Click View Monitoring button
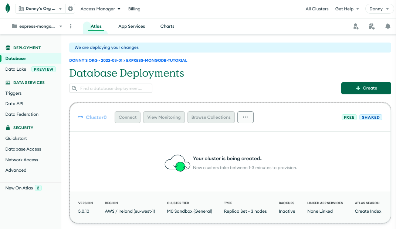 coord(164,117)
